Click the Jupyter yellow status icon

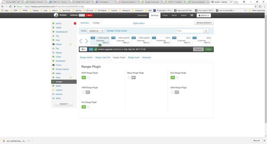tap(53, 90)
